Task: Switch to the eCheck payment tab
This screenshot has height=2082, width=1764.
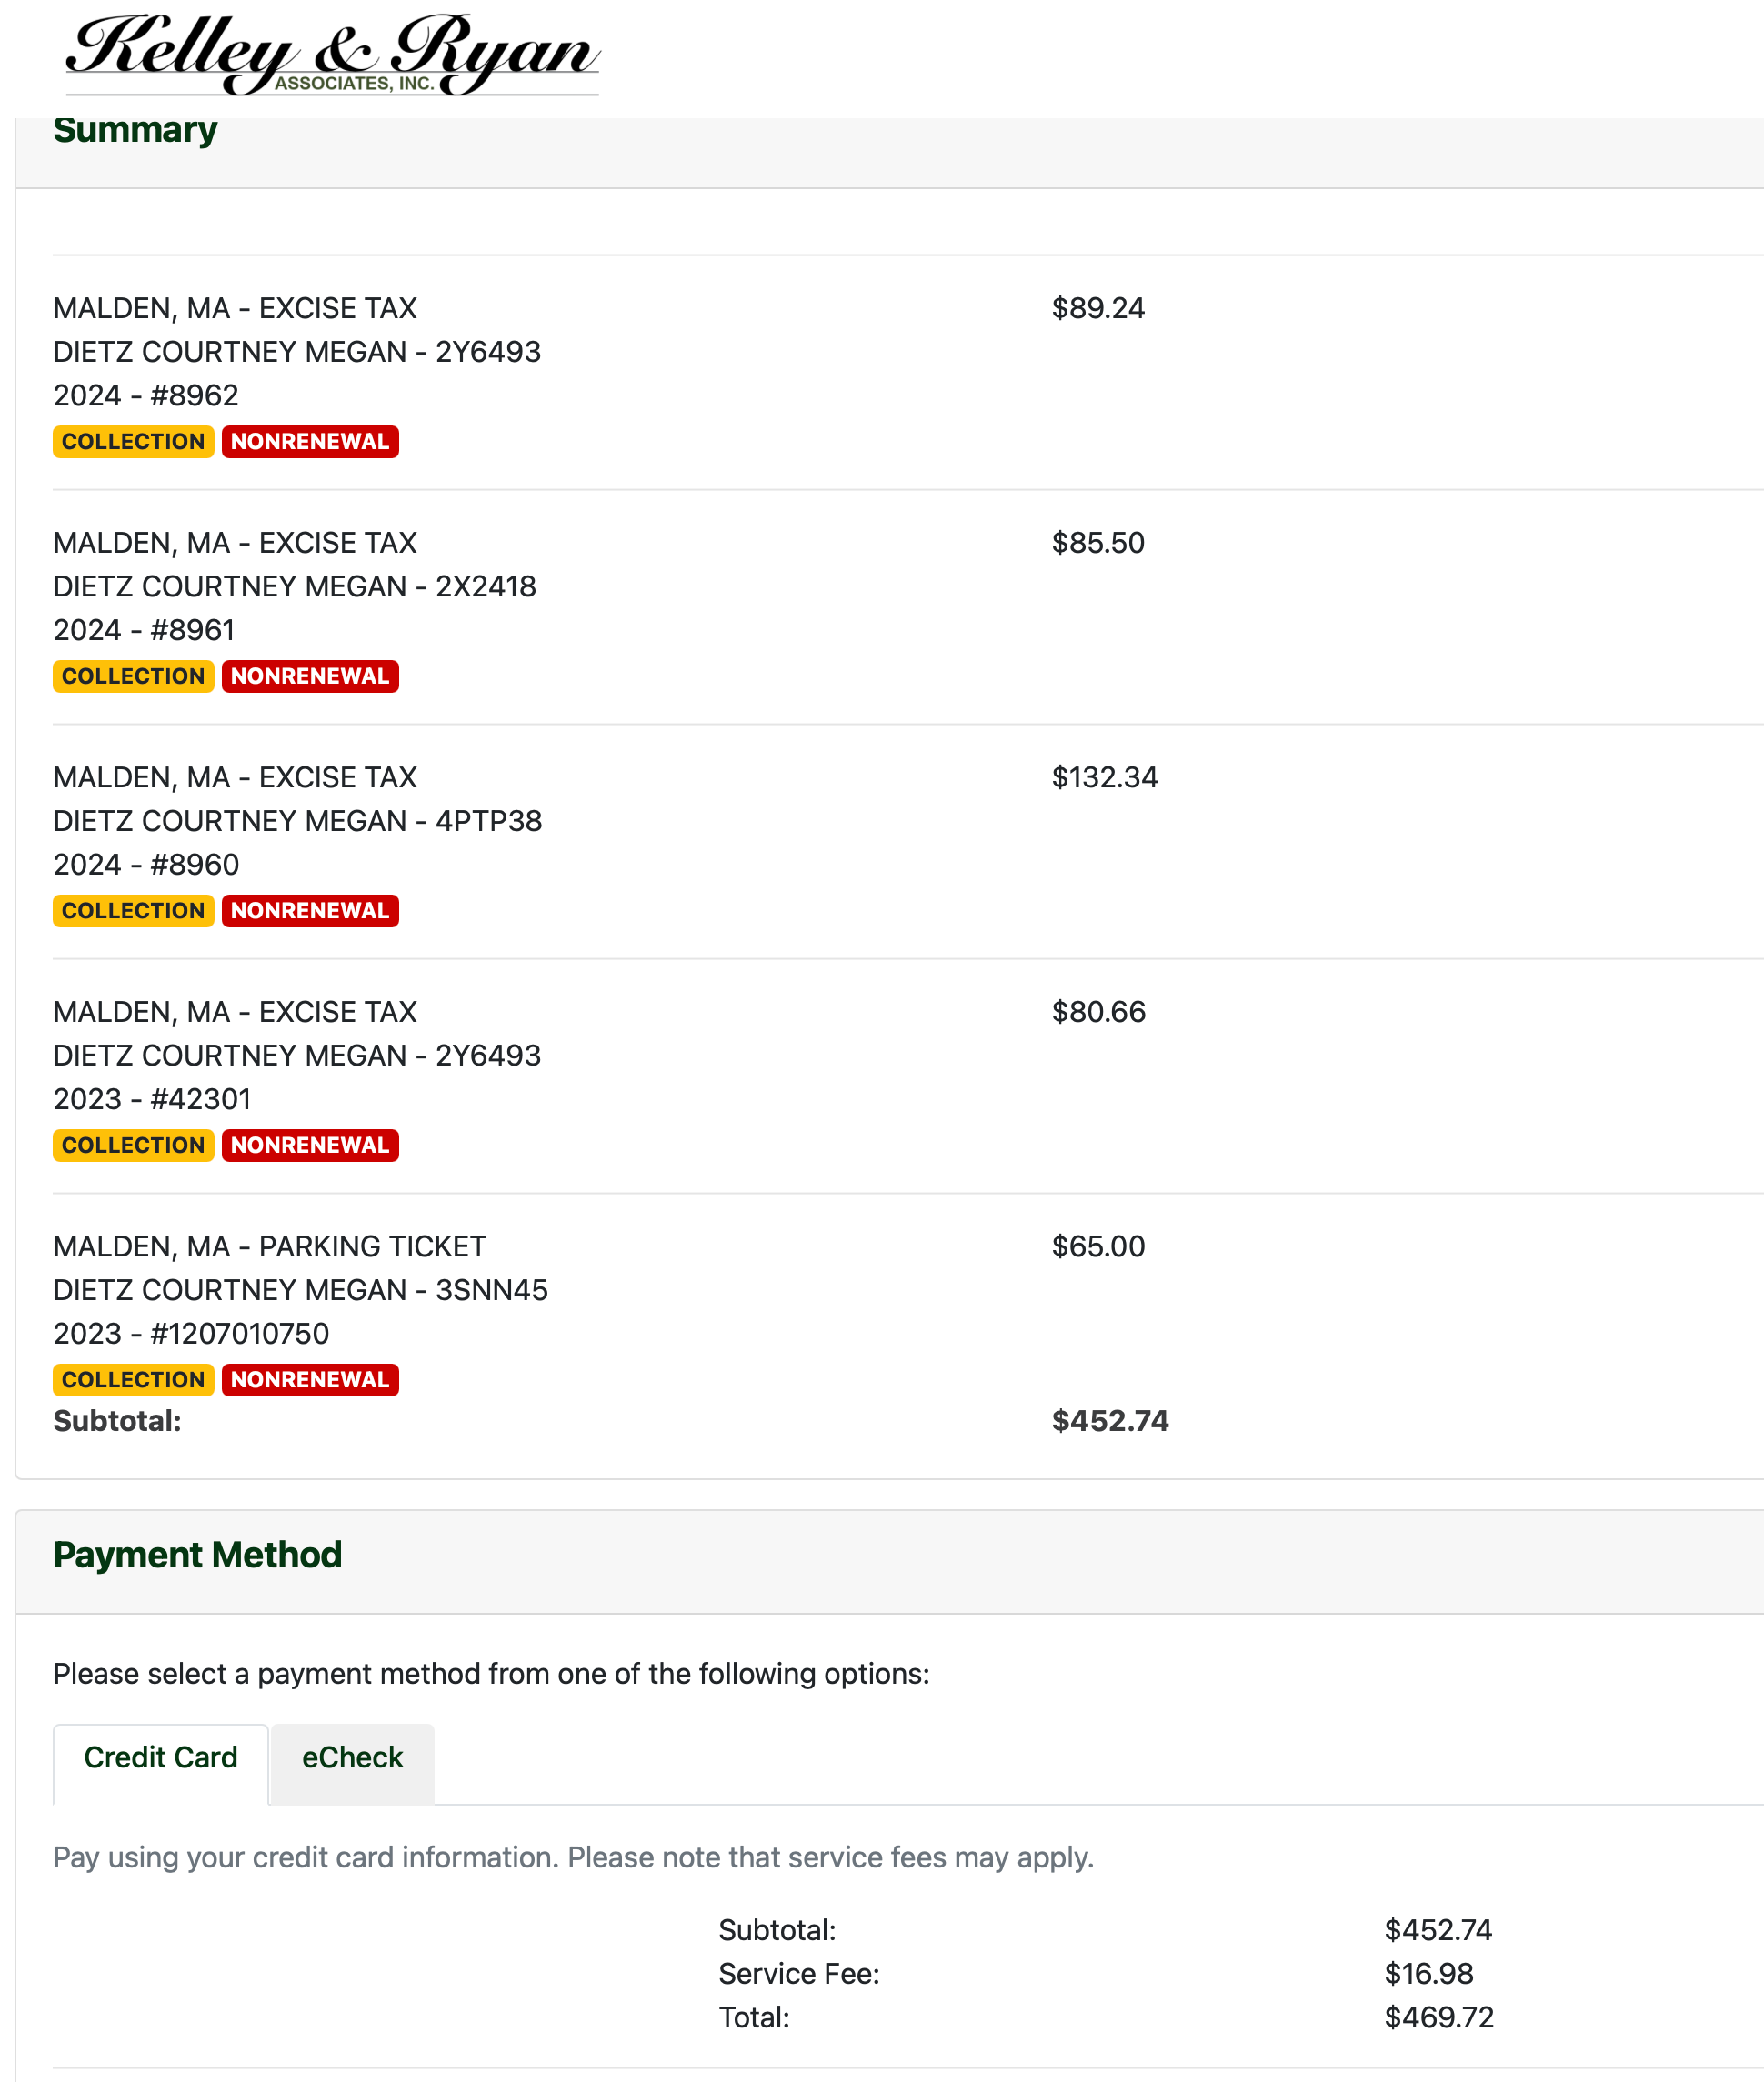Action: coord(352,1757)
